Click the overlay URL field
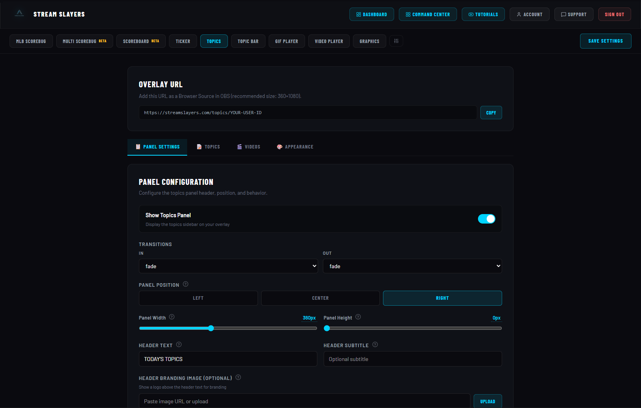Viewport: 641px width, 408px height. [x=308, y=113]
